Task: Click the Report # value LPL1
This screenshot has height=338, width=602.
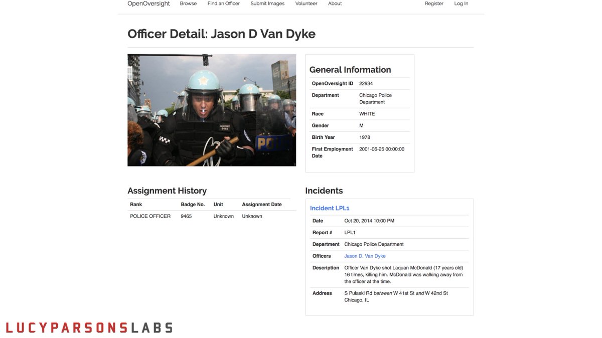Action: pyautogui.click(x=350, y=233)
